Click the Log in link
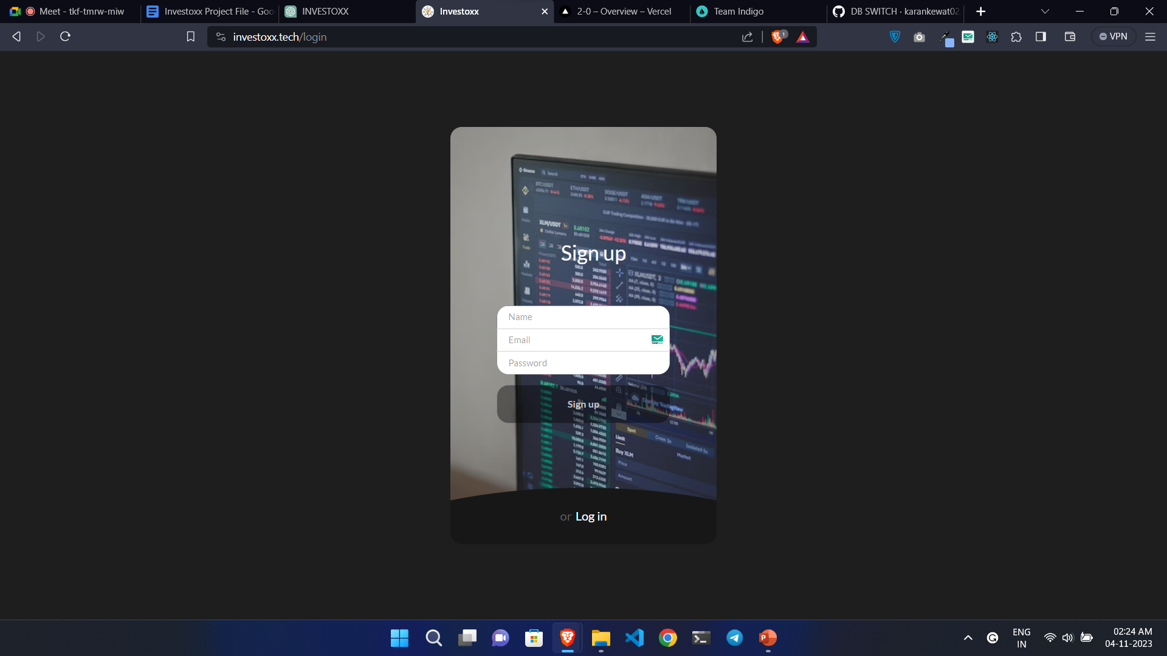 click(x=591, y=516)
